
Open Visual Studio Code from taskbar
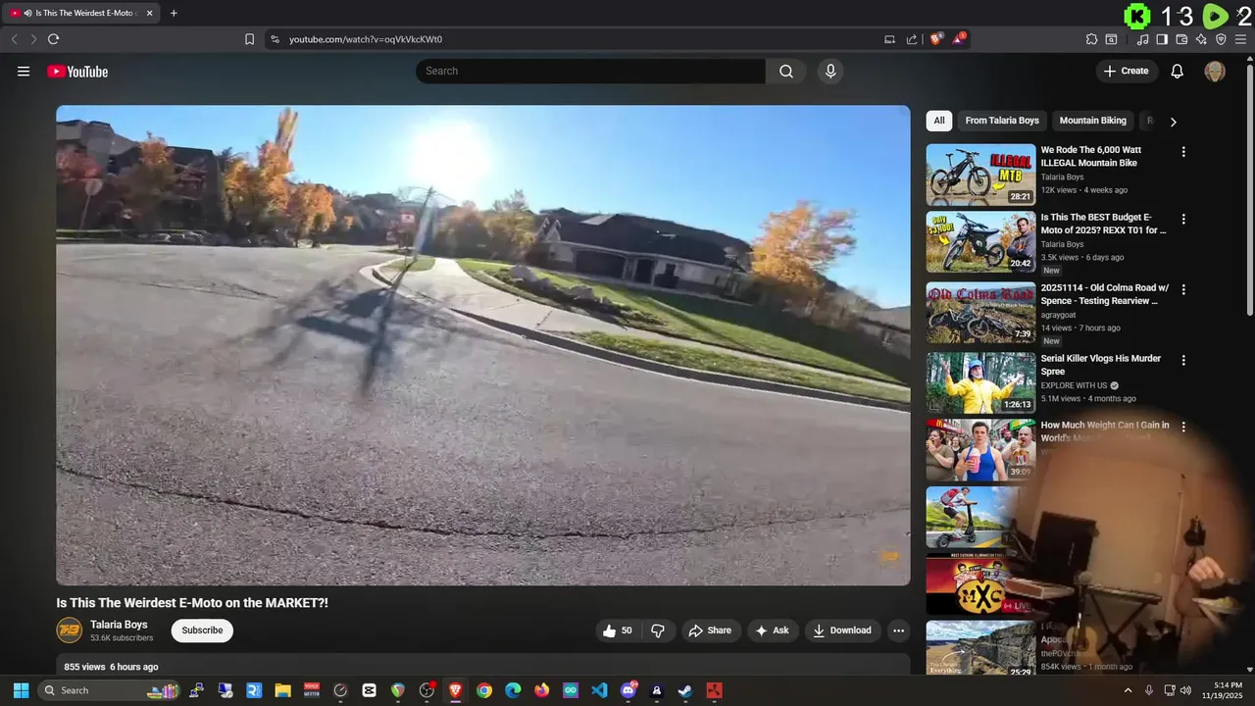(599, 690)
